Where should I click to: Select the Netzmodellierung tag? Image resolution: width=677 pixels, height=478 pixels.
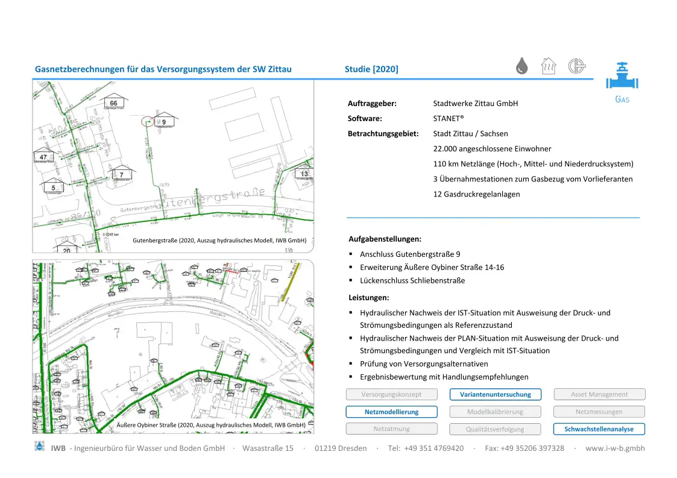(x=391, y=412)
